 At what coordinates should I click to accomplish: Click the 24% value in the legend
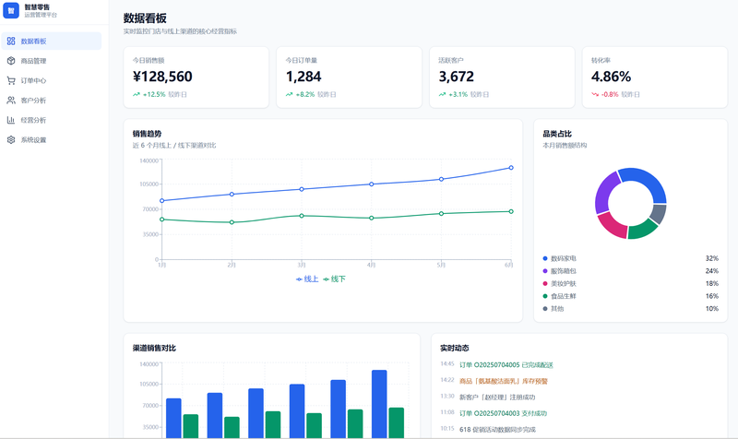coord(711,271)
